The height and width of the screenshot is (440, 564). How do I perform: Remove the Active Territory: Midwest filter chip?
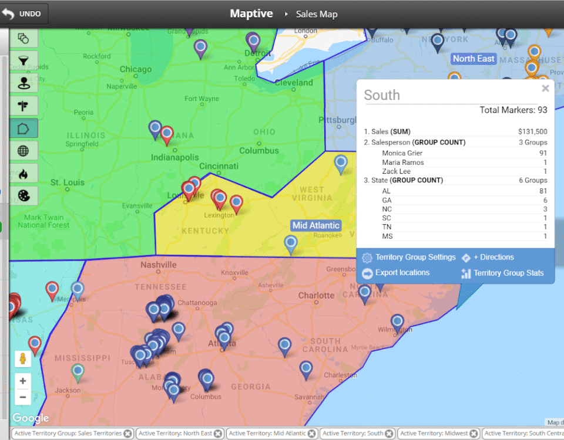point(474,433)
